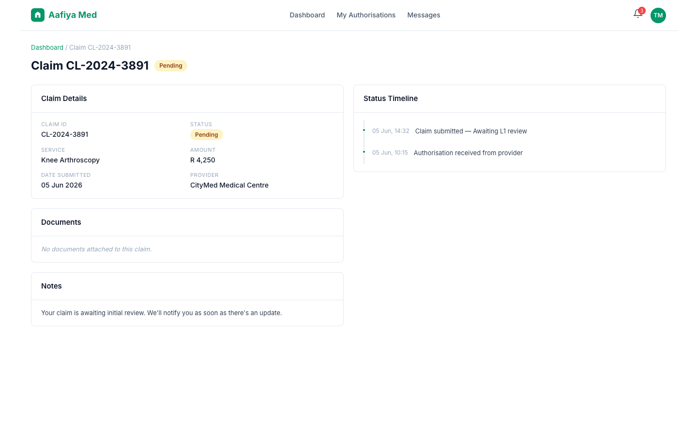Open My Authorisations nav item

(366, 15)
